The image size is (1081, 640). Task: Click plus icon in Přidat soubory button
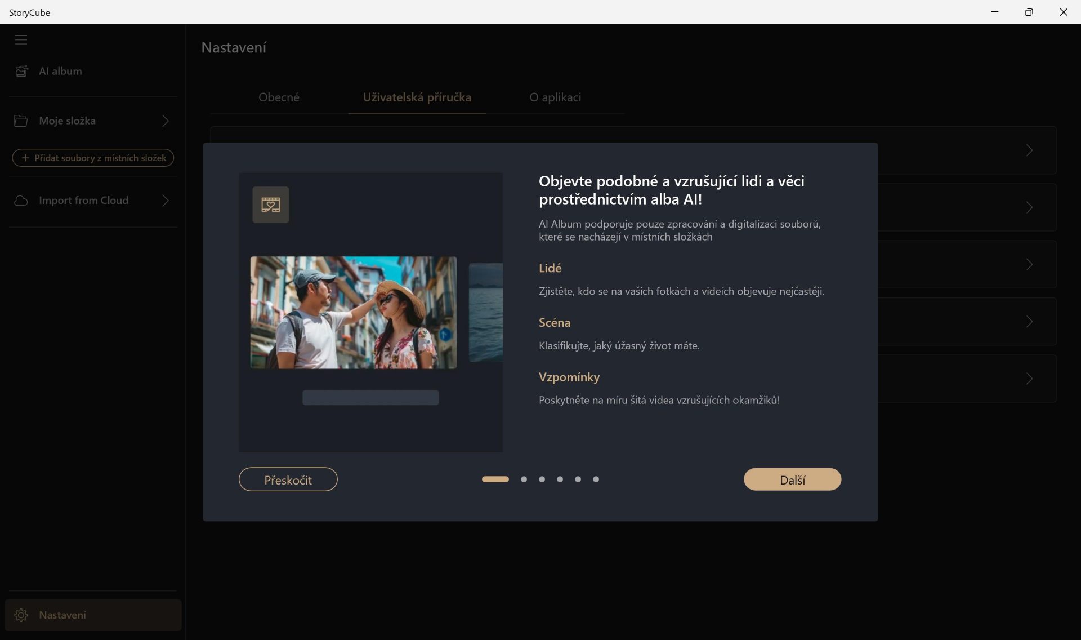pos(25,158)
